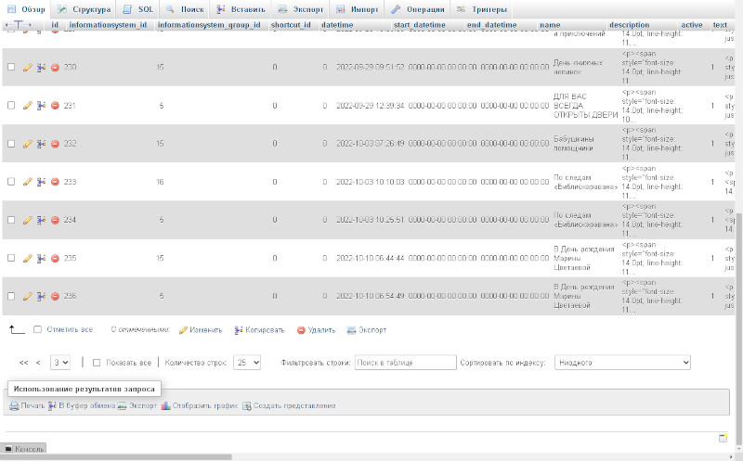Click Создать представление link
The height and width of the screenshot is (461, 743).
click(289, 405)
